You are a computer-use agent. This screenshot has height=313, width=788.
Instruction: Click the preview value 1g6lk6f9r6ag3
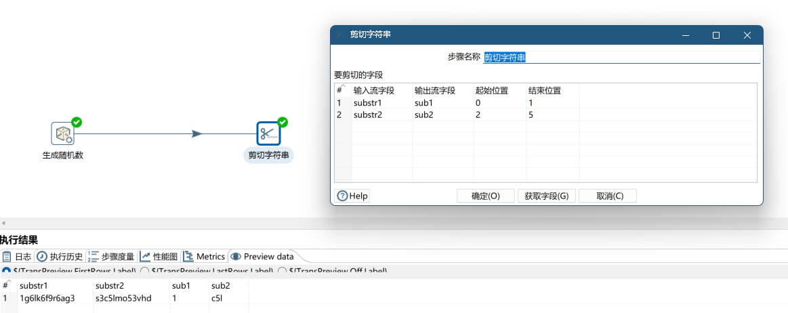coord(47,298)
